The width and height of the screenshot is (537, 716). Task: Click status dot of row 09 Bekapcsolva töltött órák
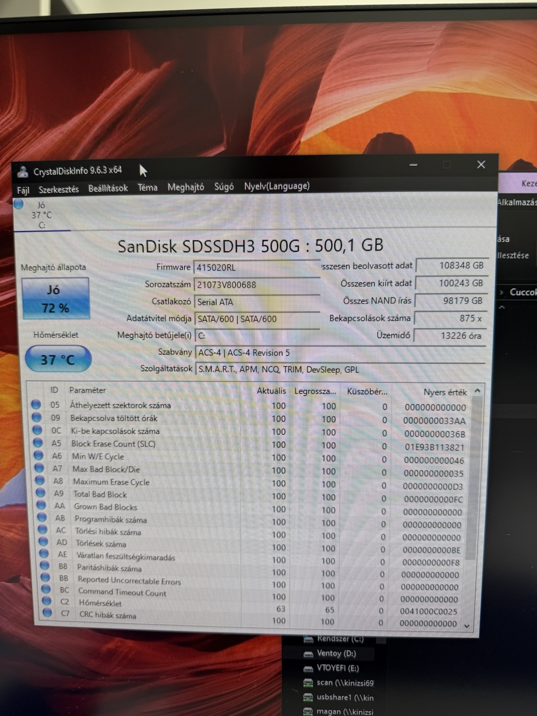[x=37, y=417]
